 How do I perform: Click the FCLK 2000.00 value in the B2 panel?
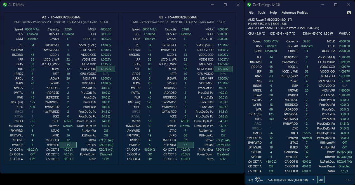(223, 34)
